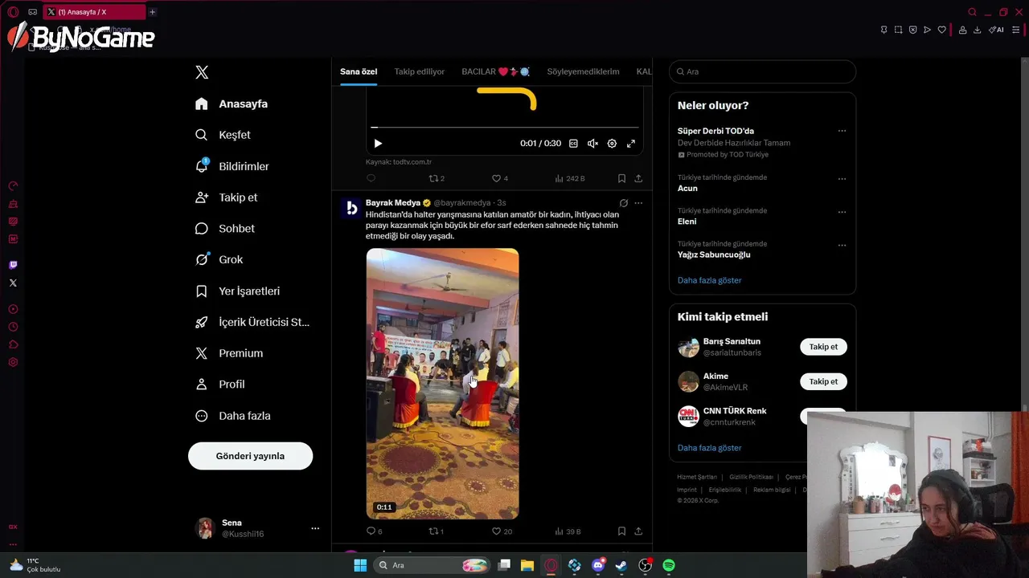View analytics showing 242 B

[x=570, y=178]
